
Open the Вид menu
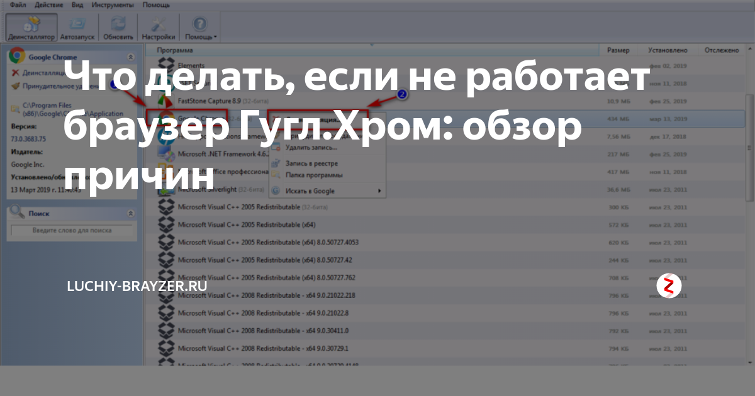(x=77, y=4)
